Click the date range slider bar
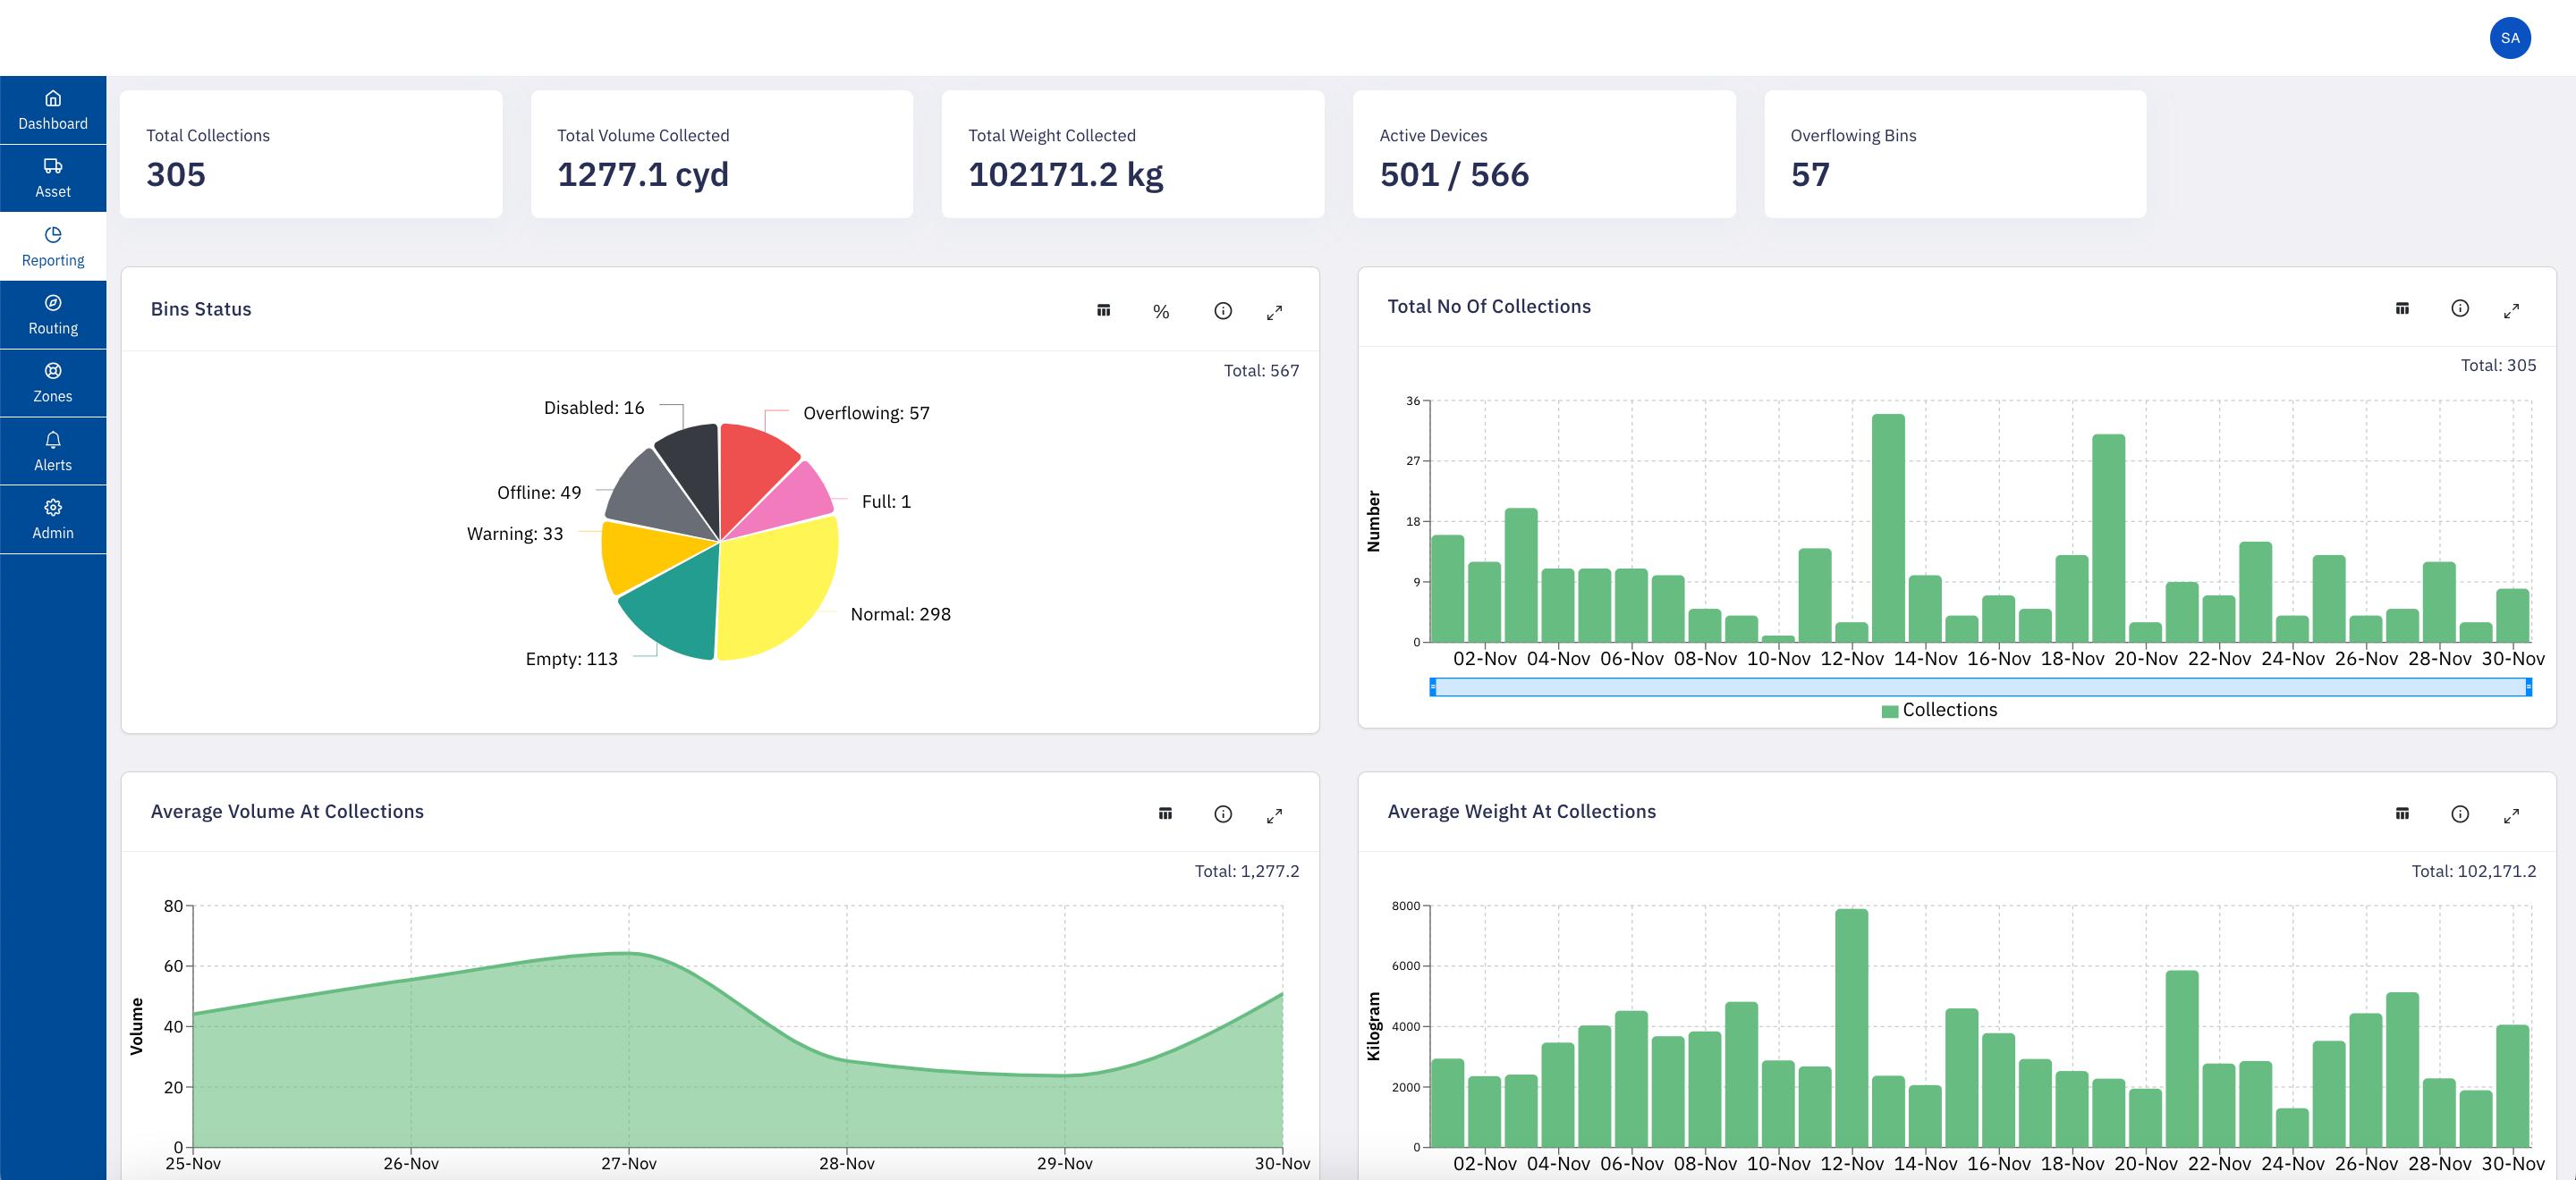 click(x=1980, y=687)
